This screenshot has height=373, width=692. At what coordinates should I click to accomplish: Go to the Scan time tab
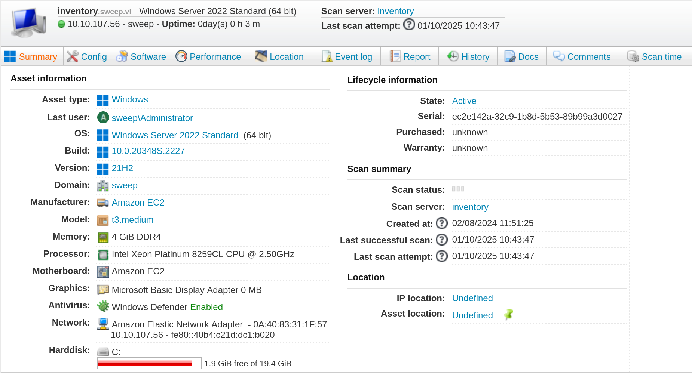(x=655, y=57)
